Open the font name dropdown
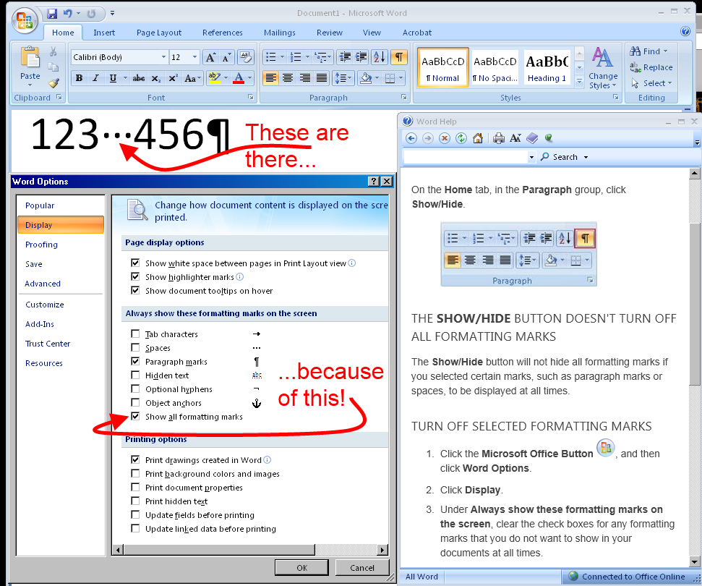 tap(163, 57)
